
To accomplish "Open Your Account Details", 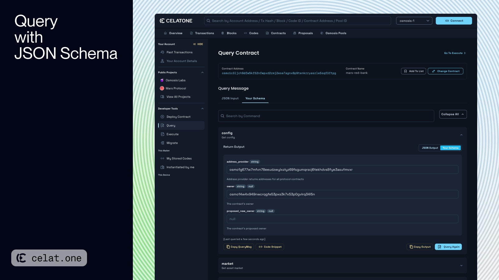I will (181, 61).
